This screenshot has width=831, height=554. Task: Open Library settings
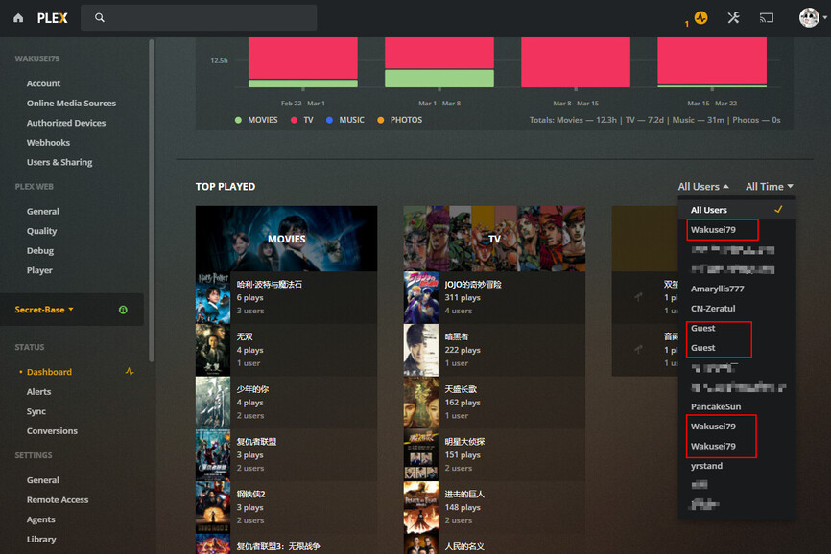[41, 540]
